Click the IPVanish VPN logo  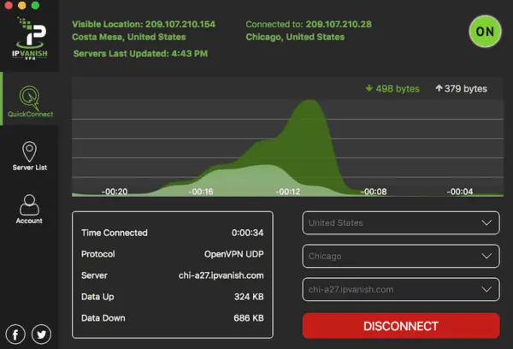(x=30, y=38)
